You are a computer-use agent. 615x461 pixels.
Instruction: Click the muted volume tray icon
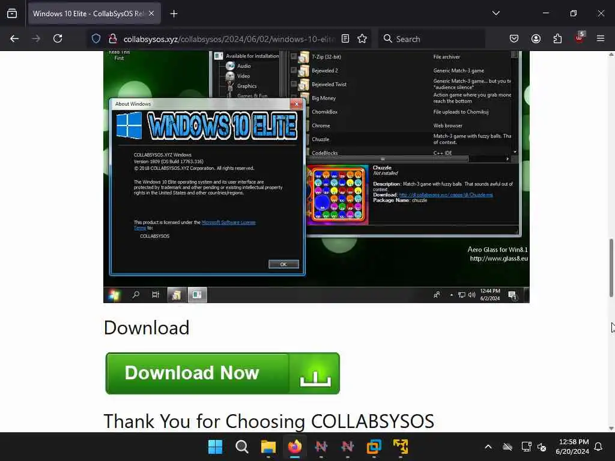[x=542, y=447]
